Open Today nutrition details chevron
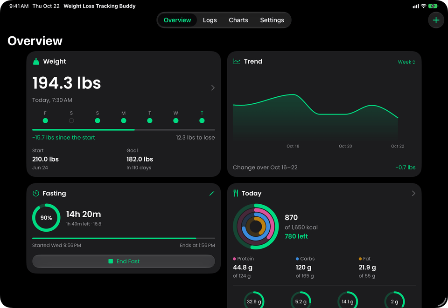448x308 pixels. [413, 194]
